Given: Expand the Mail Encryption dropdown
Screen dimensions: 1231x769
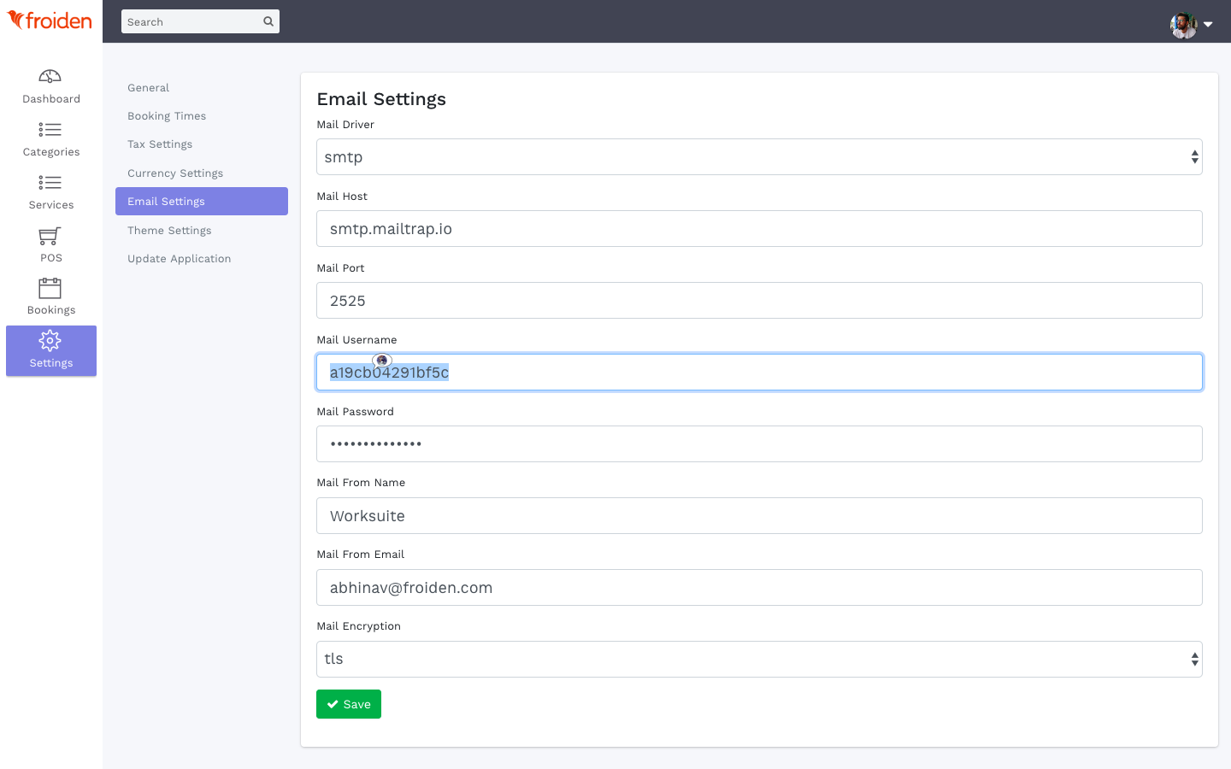Looking at the screenshot, I should pyautogui.click(x=758, y=660).
